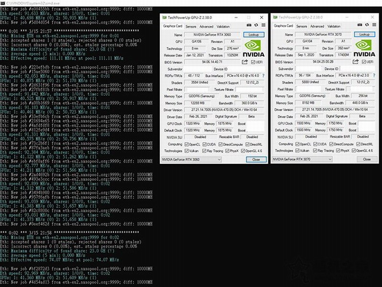Switch to Sensors tab in RTX 3060 window
This screenshot has height=287, width=382.
191,27
